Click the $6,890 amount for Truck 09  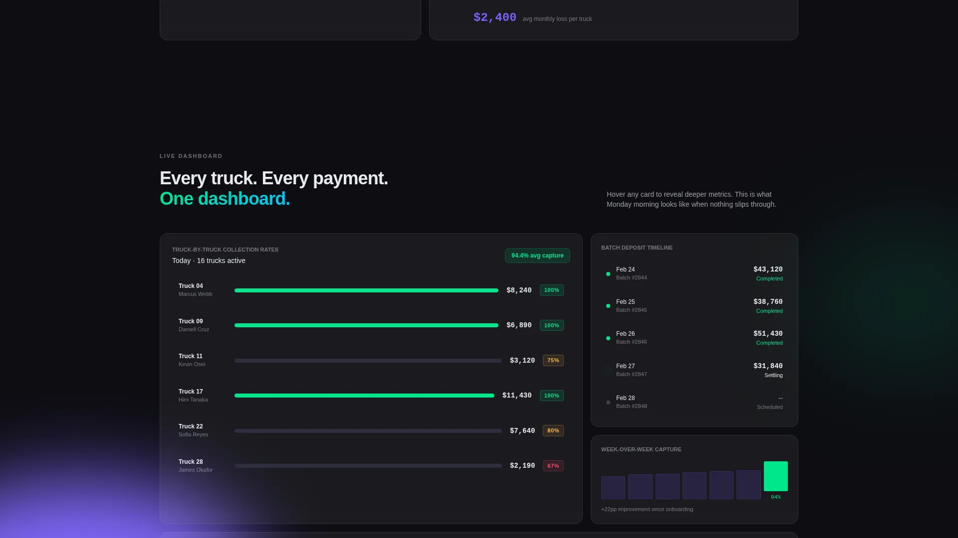coord(519,325)
